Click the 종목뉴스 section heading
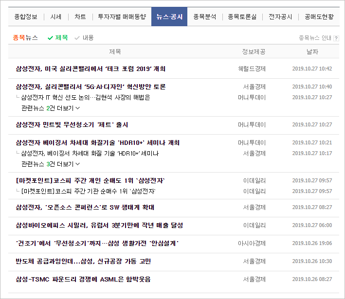345x299 pixels. 25,38
